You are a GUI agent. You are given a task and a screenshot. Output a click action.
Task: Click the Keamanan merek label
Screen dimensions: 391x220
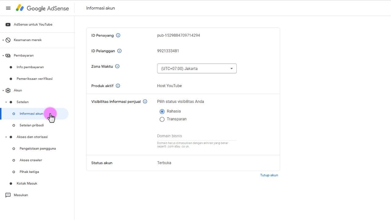[27, 40]
